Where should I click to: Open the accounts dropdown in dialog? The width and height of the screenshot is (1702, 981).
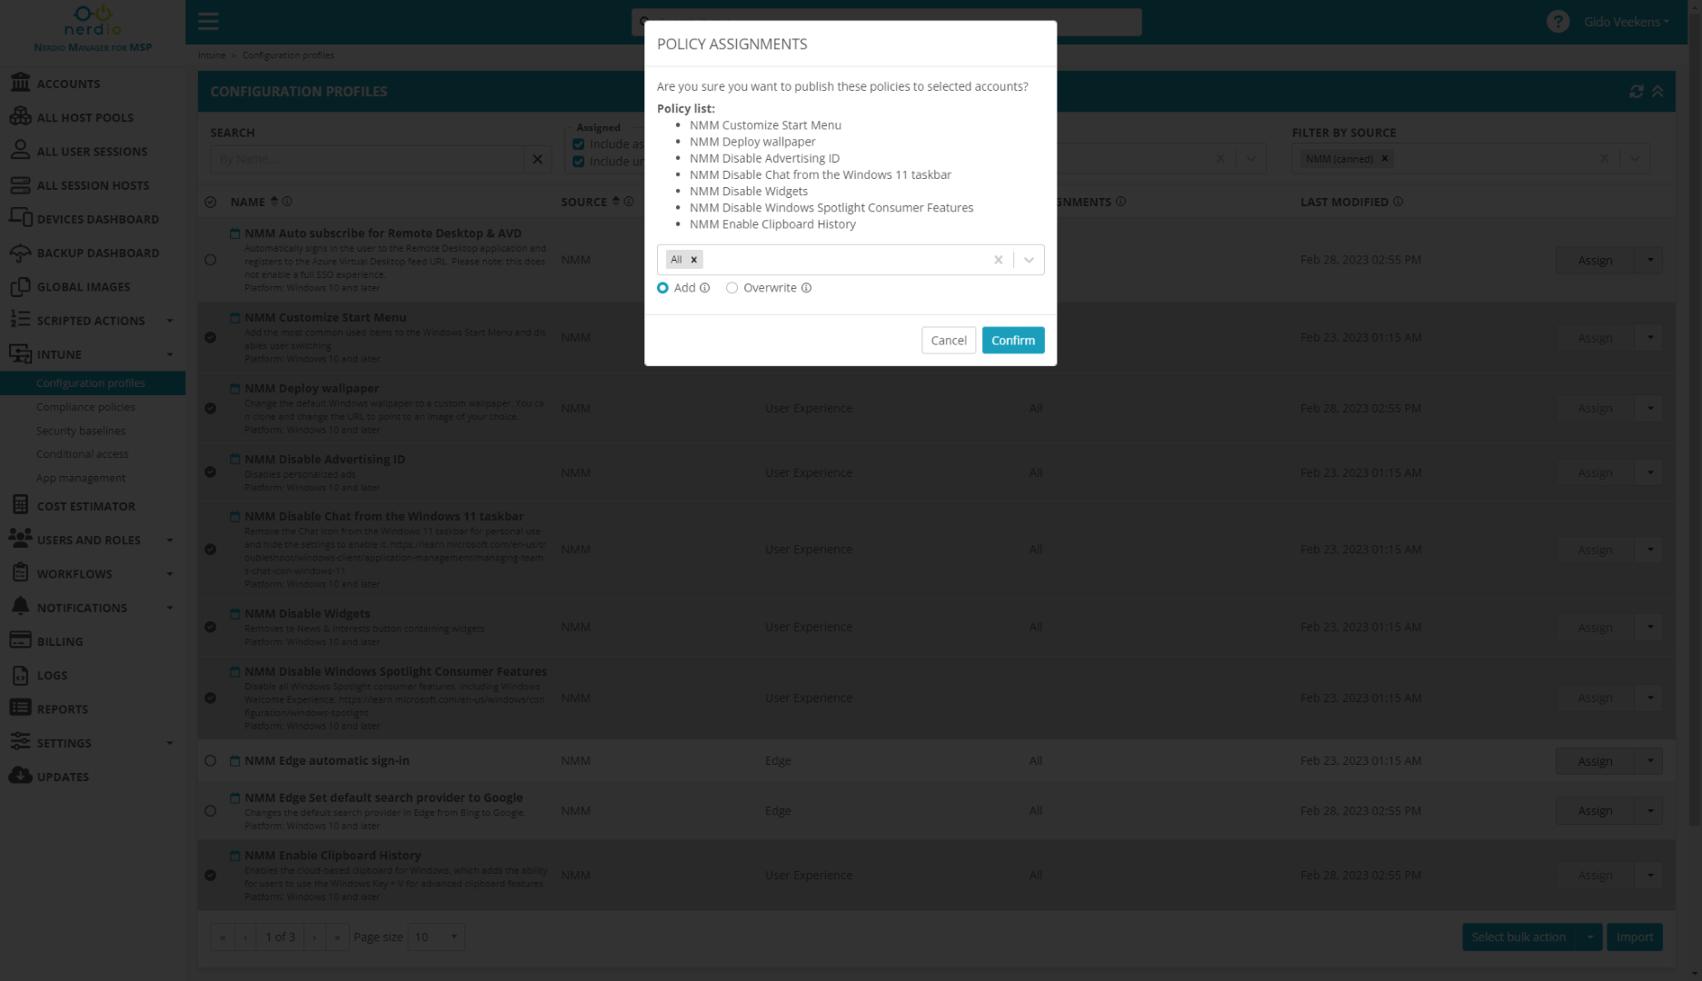point(1029,260)
